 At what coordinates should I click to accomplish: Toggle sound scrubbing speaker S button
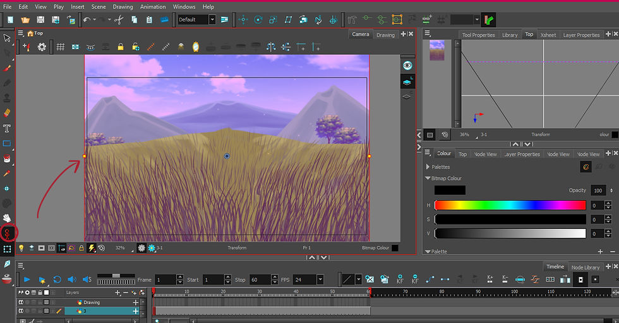pos(87,279)
